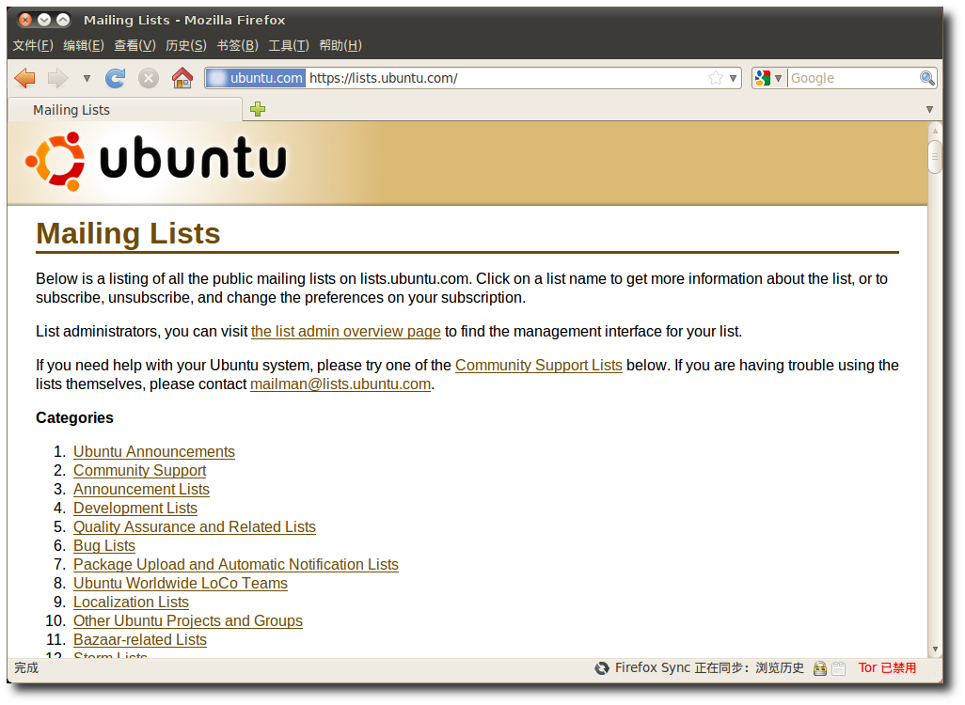Go back with the Back arrow
965x705 pixels.
24,78
